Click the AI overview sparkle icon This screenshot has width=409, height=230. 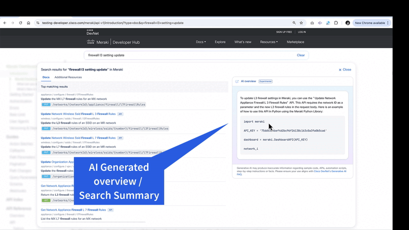(x=237, y=81)
